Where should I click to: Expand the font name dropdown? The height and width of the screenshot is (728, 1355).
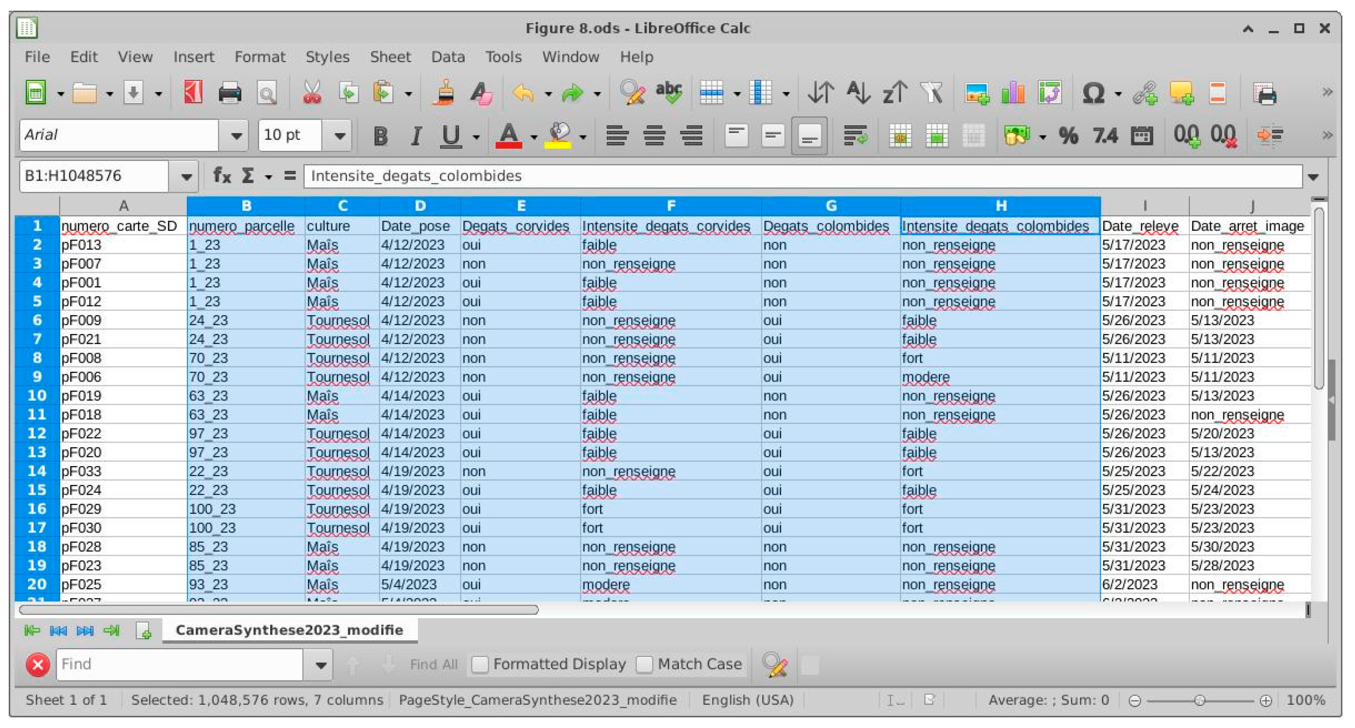(236, 136)
